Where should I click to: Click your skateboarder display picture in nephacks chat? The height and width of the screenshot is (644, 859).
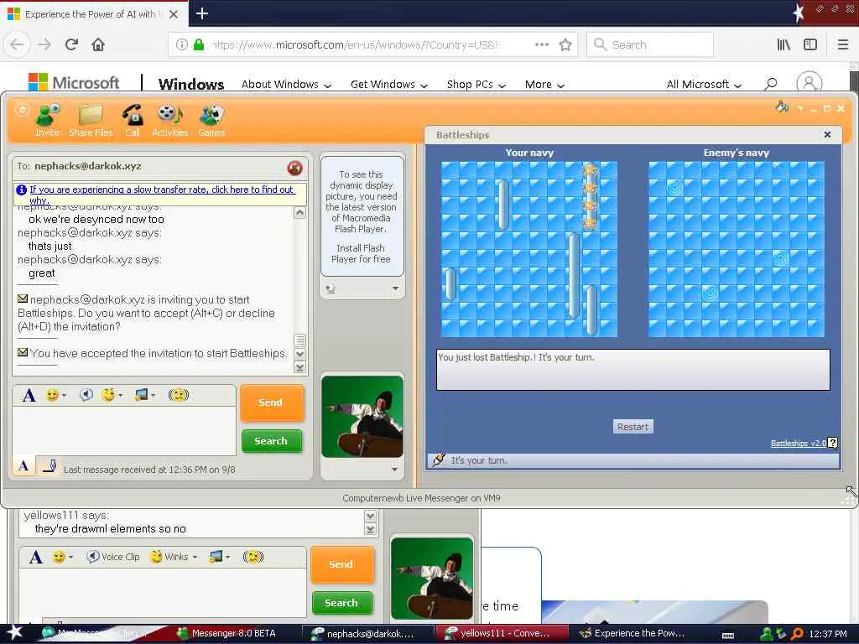click(x=362, y=416)
